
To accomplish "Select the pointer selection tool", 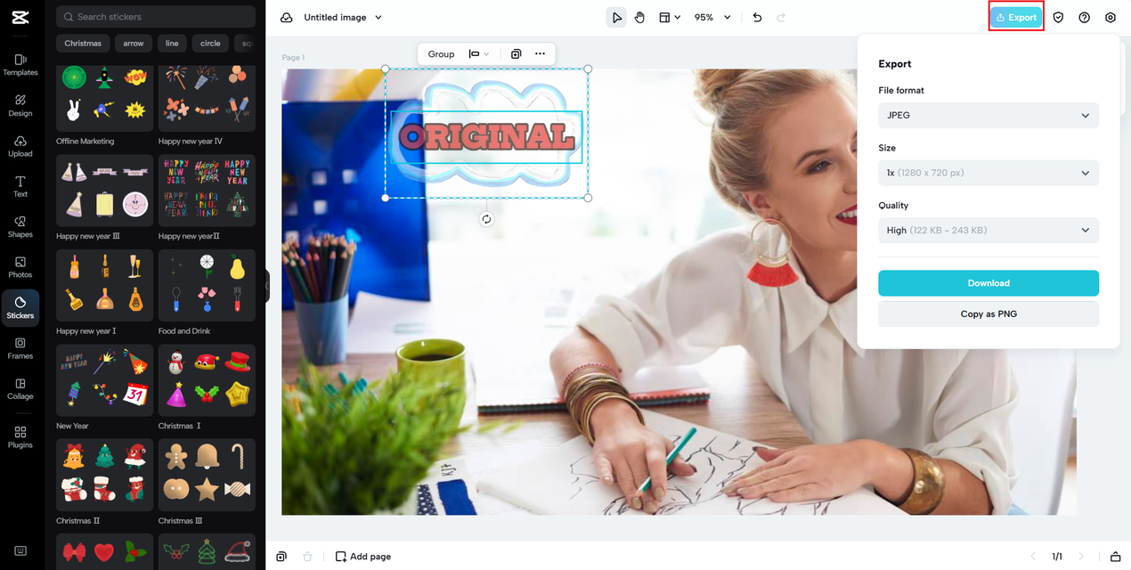I will point(616,18).
